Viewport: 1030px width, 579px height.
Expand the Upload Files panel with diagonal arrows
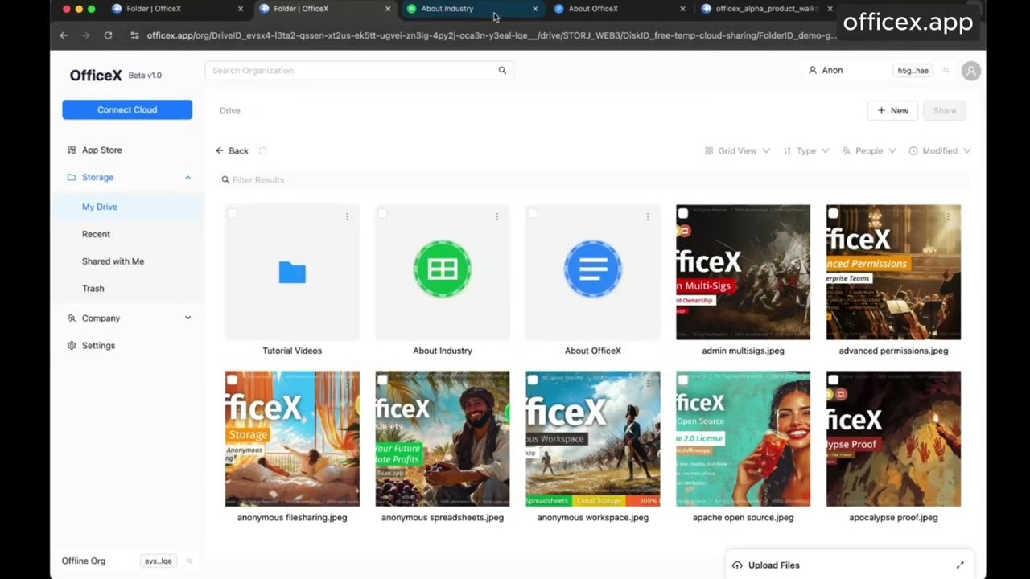point(960,565)
